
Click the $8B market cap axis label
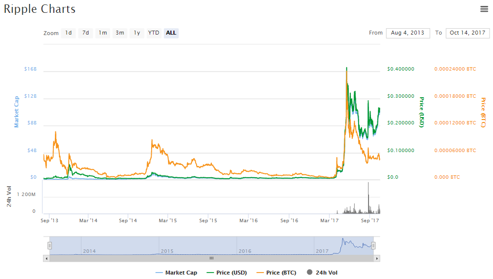pyautogui.click(x=32, y=123)
